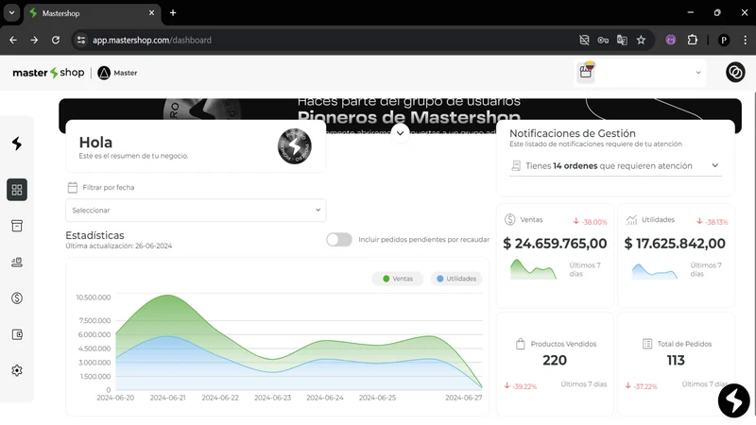This screenshot has width=756, height=425.
Task: Click site information icon in address bar
Action: [x=81, y=40]
